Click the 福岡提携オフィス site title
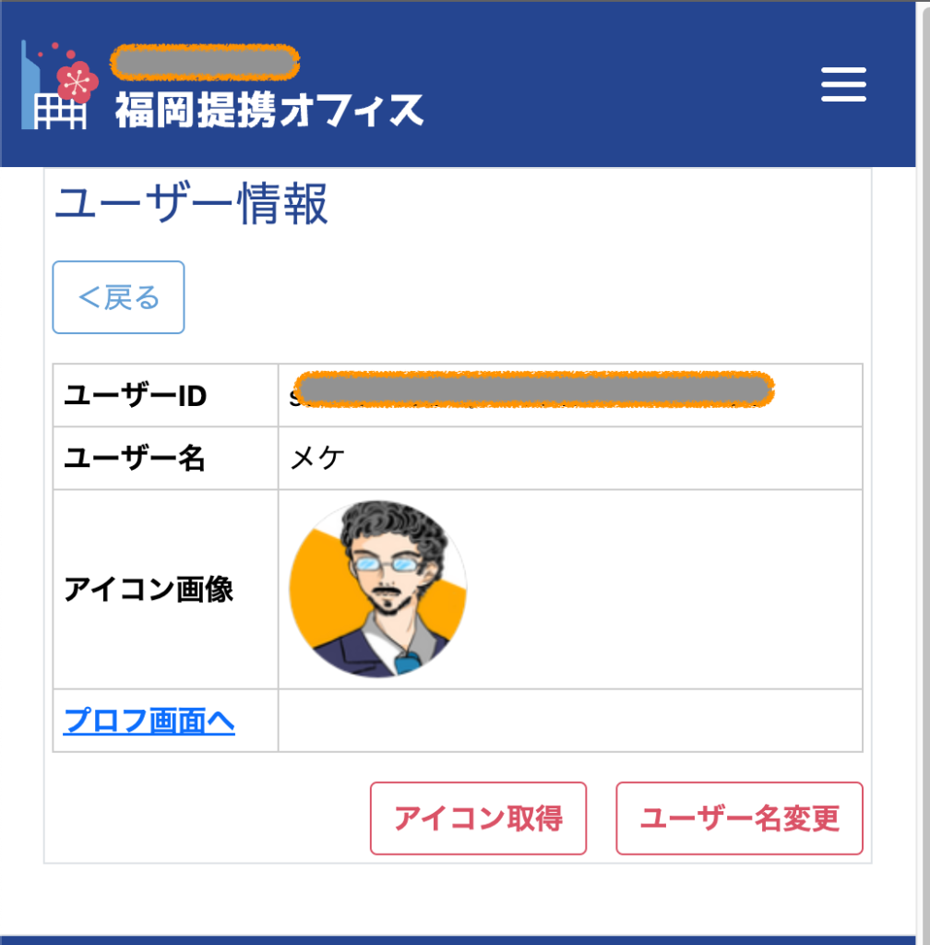 [269, 111]
